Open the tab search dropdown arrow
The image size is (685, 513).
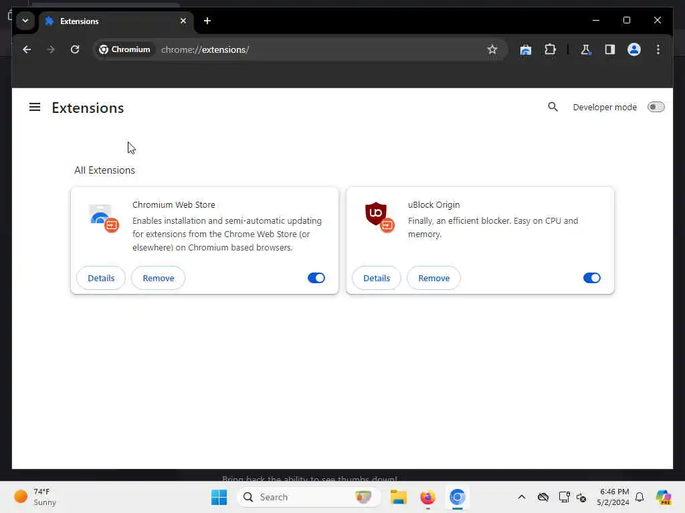25,21
